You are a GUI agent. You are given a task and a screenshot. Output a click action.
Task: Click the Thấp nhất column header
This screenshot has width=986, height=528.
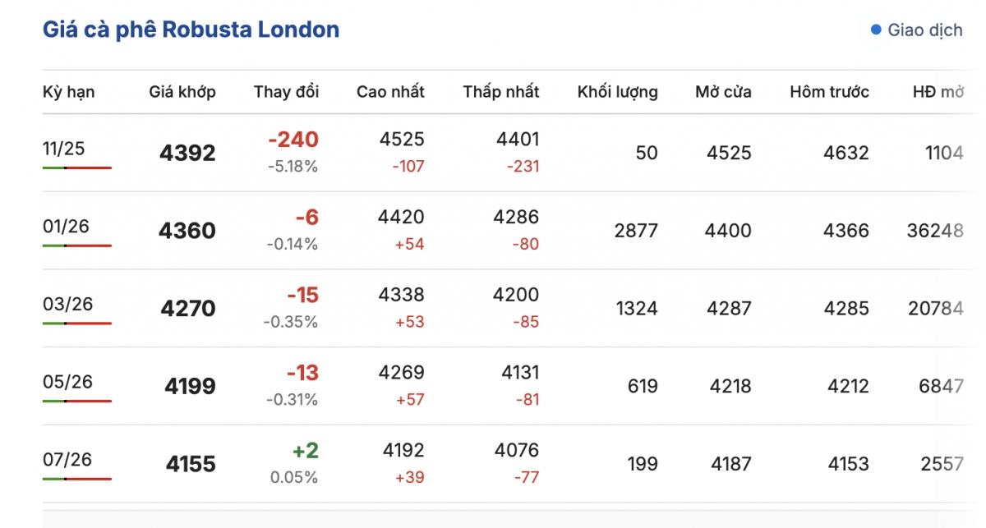click(x=501, y=92)
